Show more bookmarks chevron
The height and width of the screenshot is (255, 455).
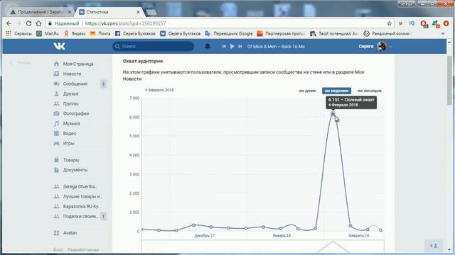pyautogui.click(x=443, y=33)
